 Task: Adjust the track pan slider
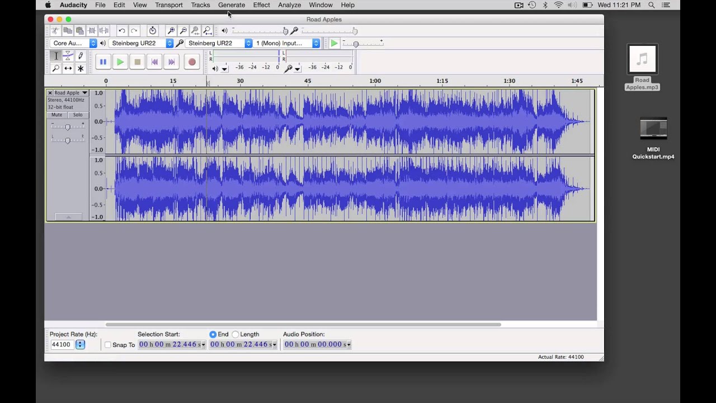pos(68,140)
